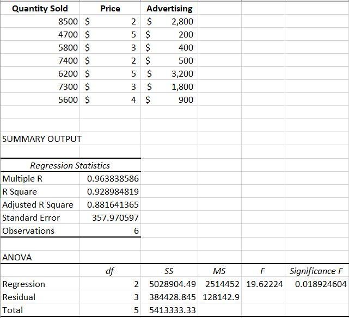Click advertising value 900
The width and height of the screenshot is (349, 318).
click(x=169, y=99)
